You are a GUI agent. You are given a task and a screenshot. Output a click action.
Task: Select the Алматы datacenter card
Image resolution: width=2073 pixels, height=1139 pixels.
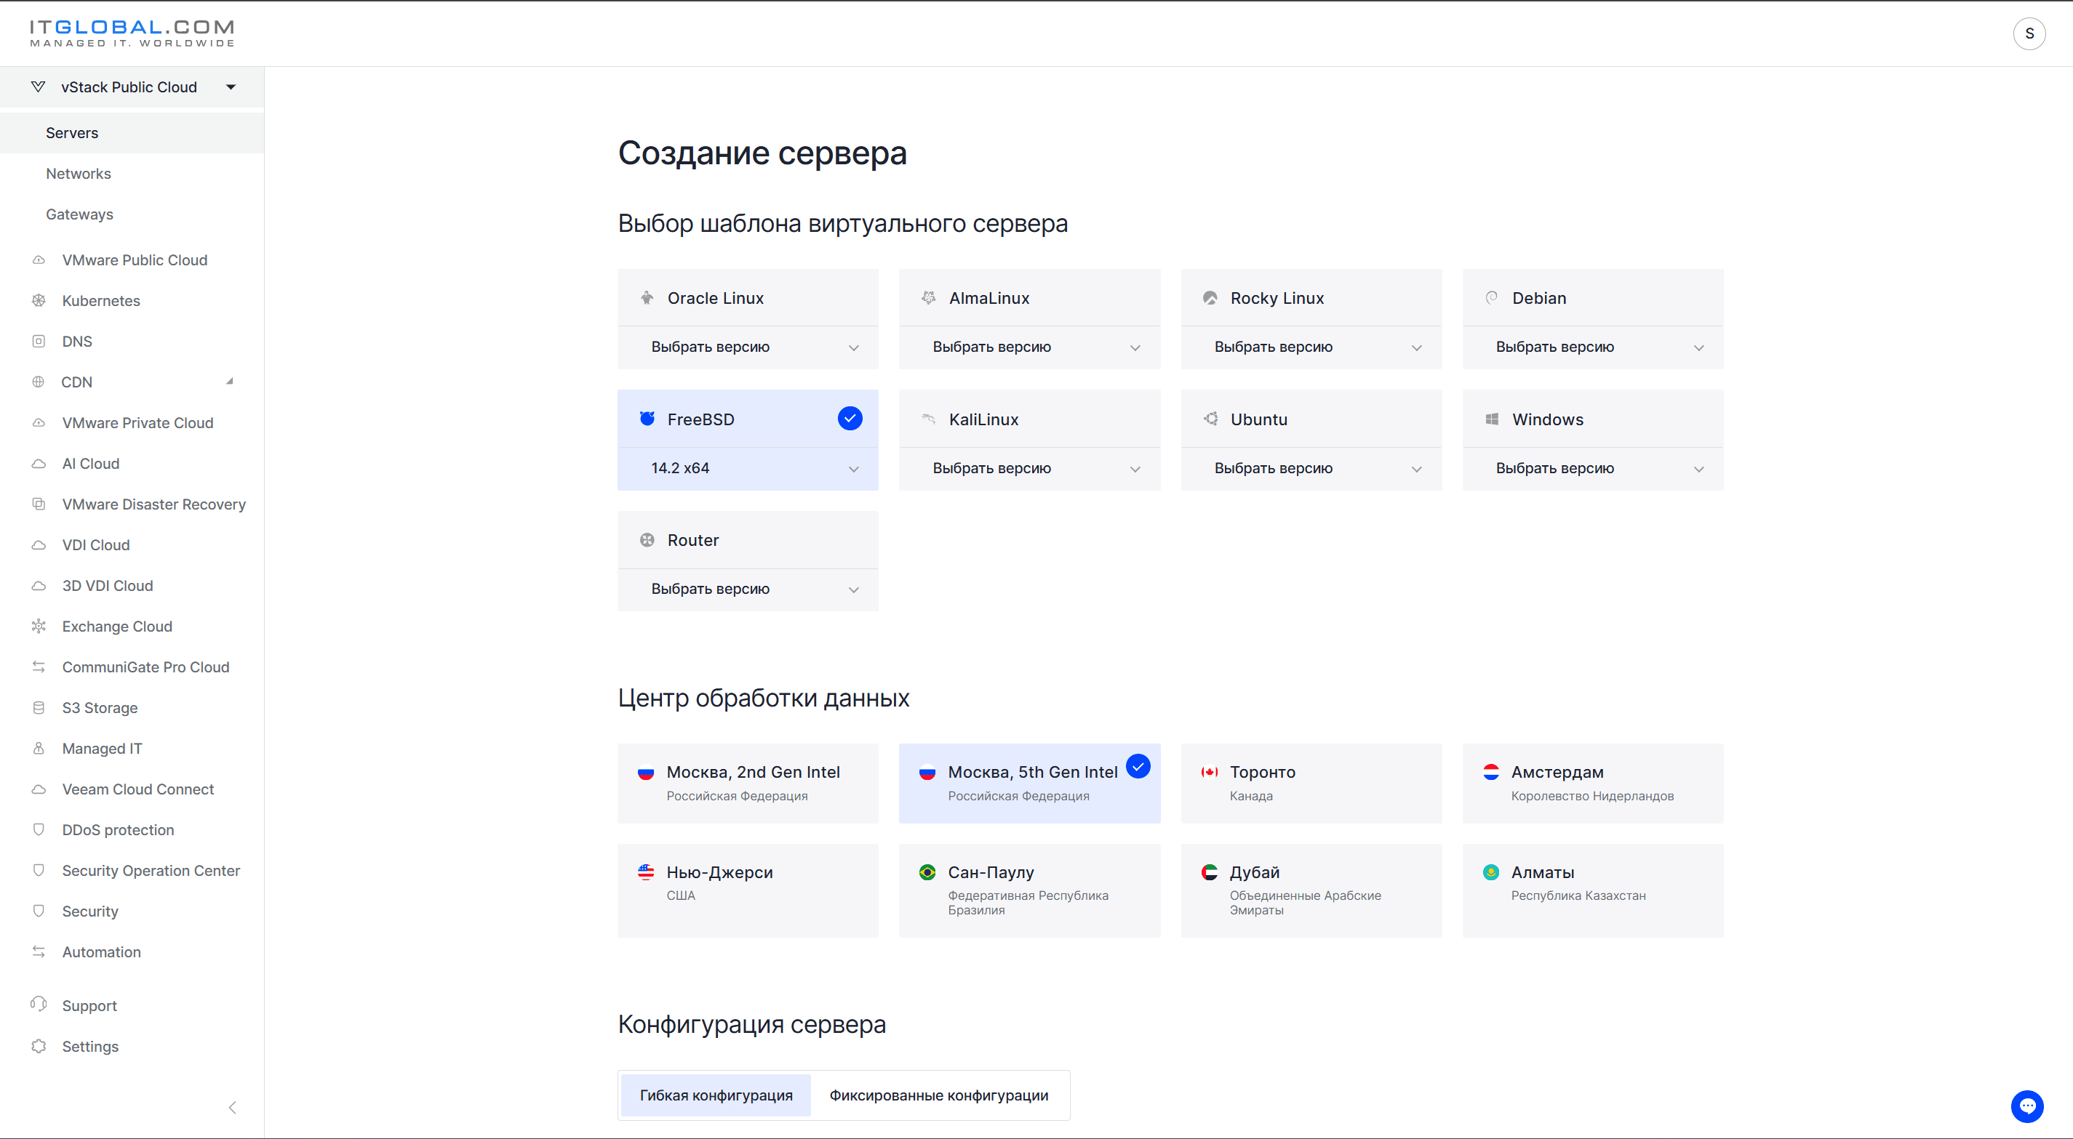point(1592,890)
